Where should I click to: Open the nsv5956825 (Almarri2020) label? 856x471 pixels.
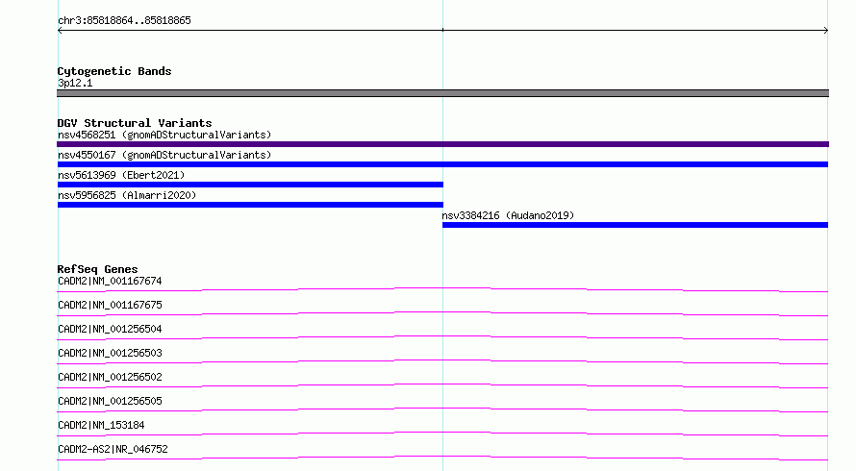(x=127, y=195)
